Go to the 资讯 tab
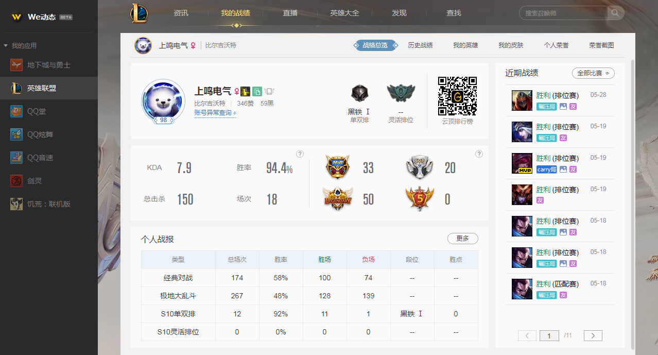658x355 pixels. [181, 13]
